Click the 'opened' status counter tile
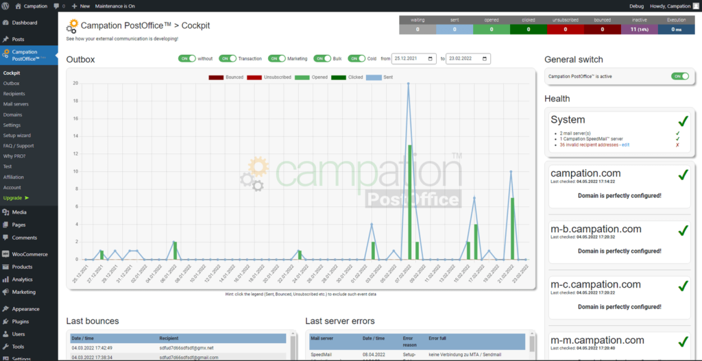 click(492, 25)
